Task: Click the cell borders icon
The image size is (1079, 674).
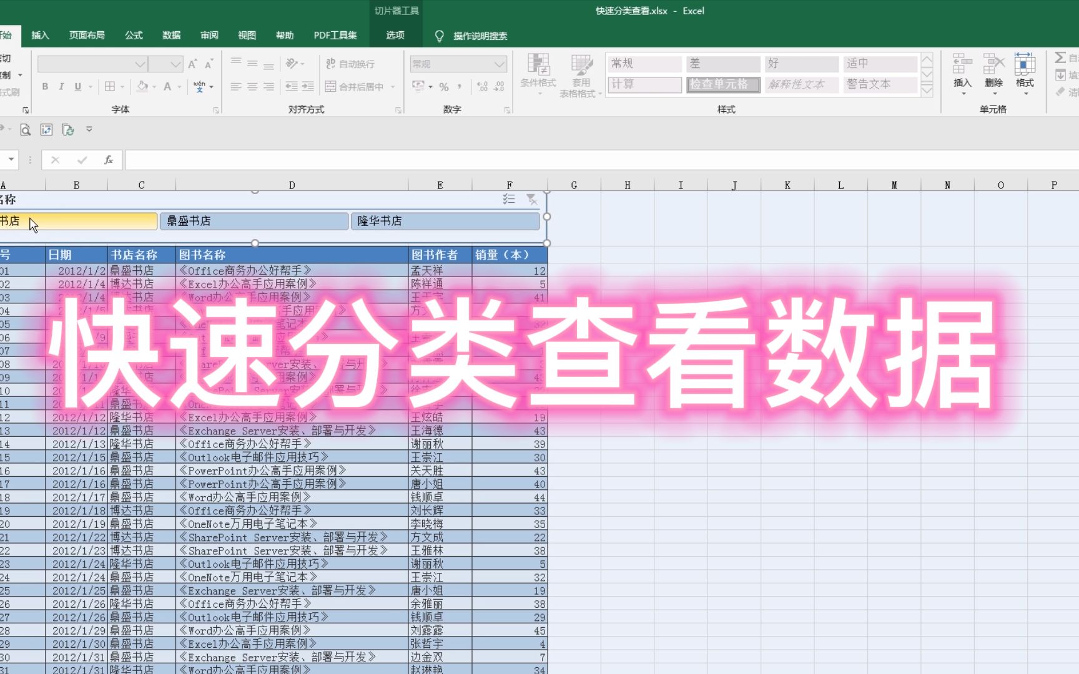Action: tap(110, 87)
